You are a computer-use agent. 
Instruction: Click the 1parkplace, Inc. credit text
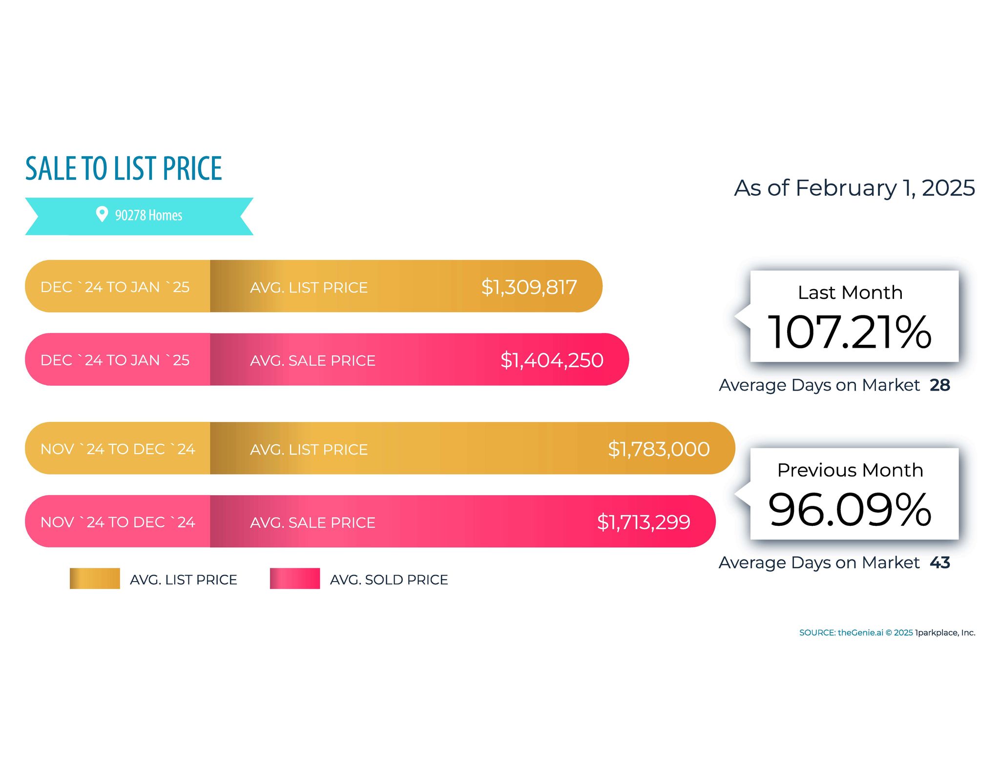coord(945,633)
